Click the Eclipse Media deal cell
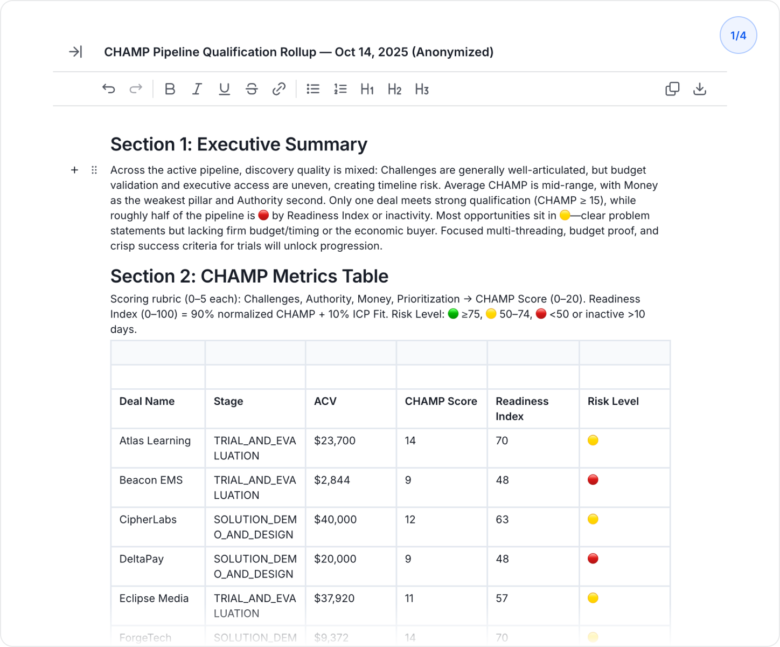This screenshot has width=780, height=647. (158, 605)
